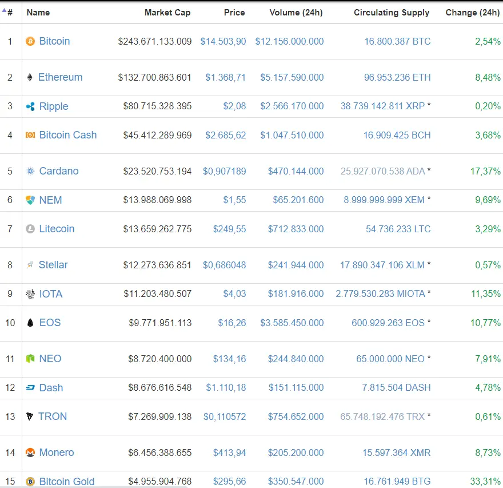Click Cardano price $0,907189
Image resolution: width=503 pixels, height=488 pixels.
click(x=225, y=171)
